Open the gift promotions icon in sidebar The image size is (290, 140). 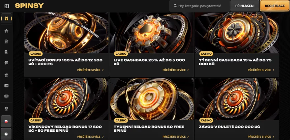[x=7, y=18]
